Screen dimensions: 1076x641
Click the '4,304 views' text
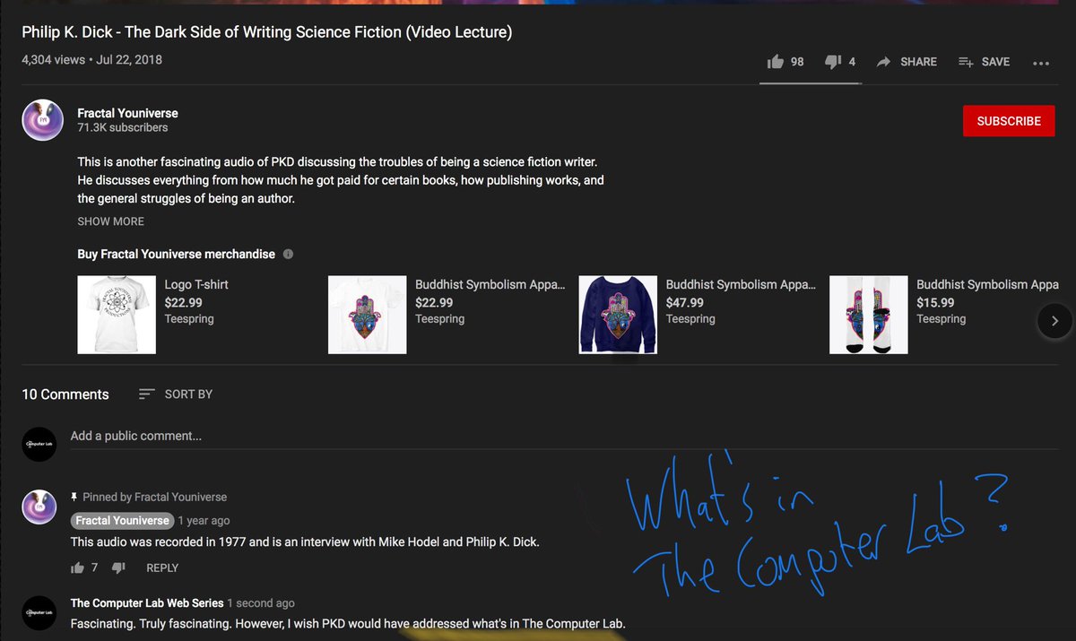[53, 60]
